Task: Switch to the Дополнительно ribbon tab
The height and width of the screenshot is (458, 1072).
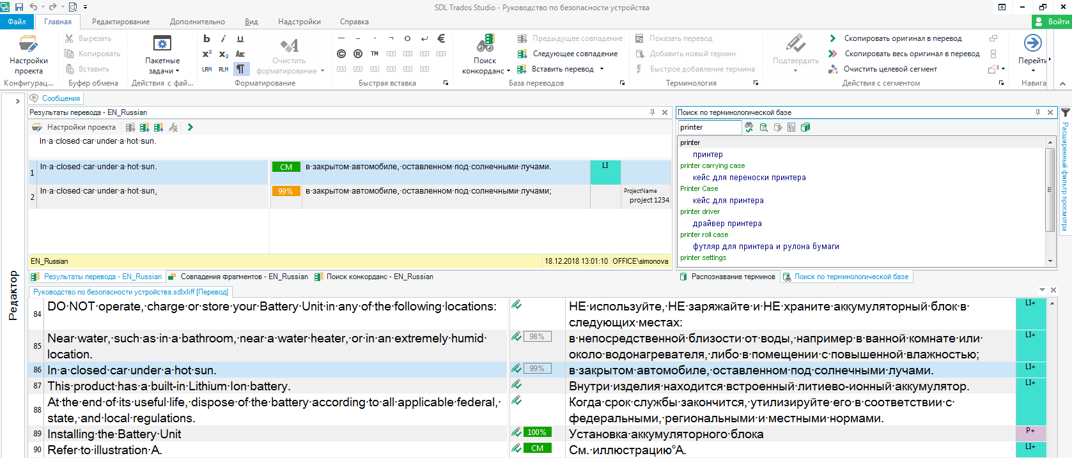Action: [x=198, y=22]
